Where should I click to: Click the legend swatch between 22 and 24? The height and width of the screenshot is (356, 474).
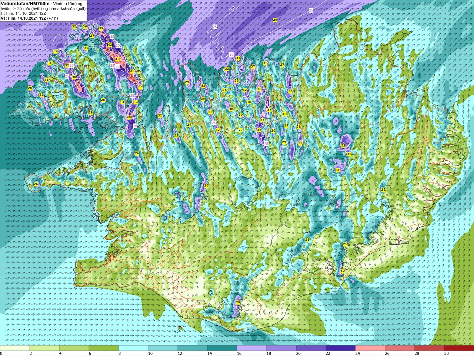point(341,348)
